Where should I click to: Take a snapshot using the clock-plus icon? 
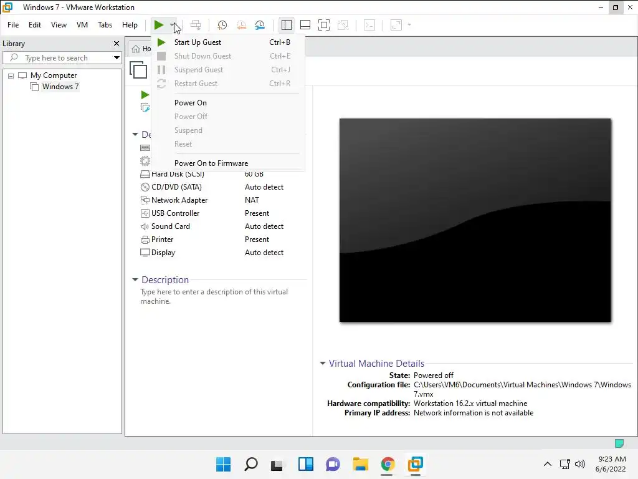click(222, 25)
